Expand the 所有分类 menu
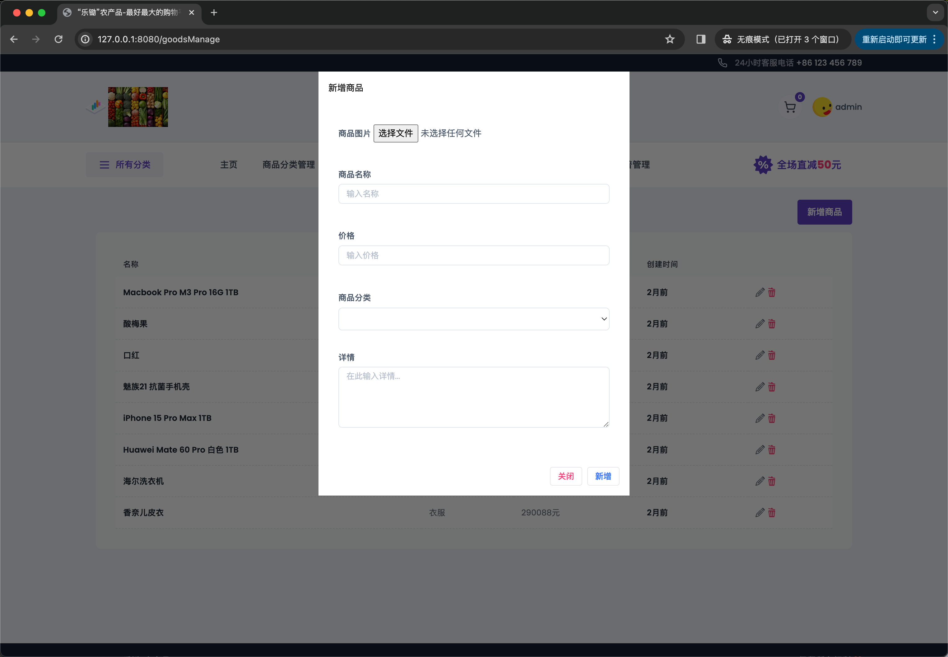 point(125,165)
